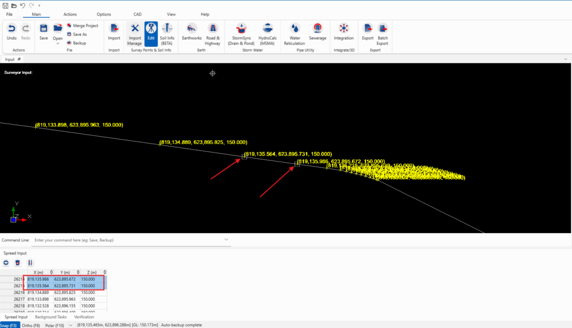
Task: Launch the Road & Highway module
Action: (x=212, y=32)
